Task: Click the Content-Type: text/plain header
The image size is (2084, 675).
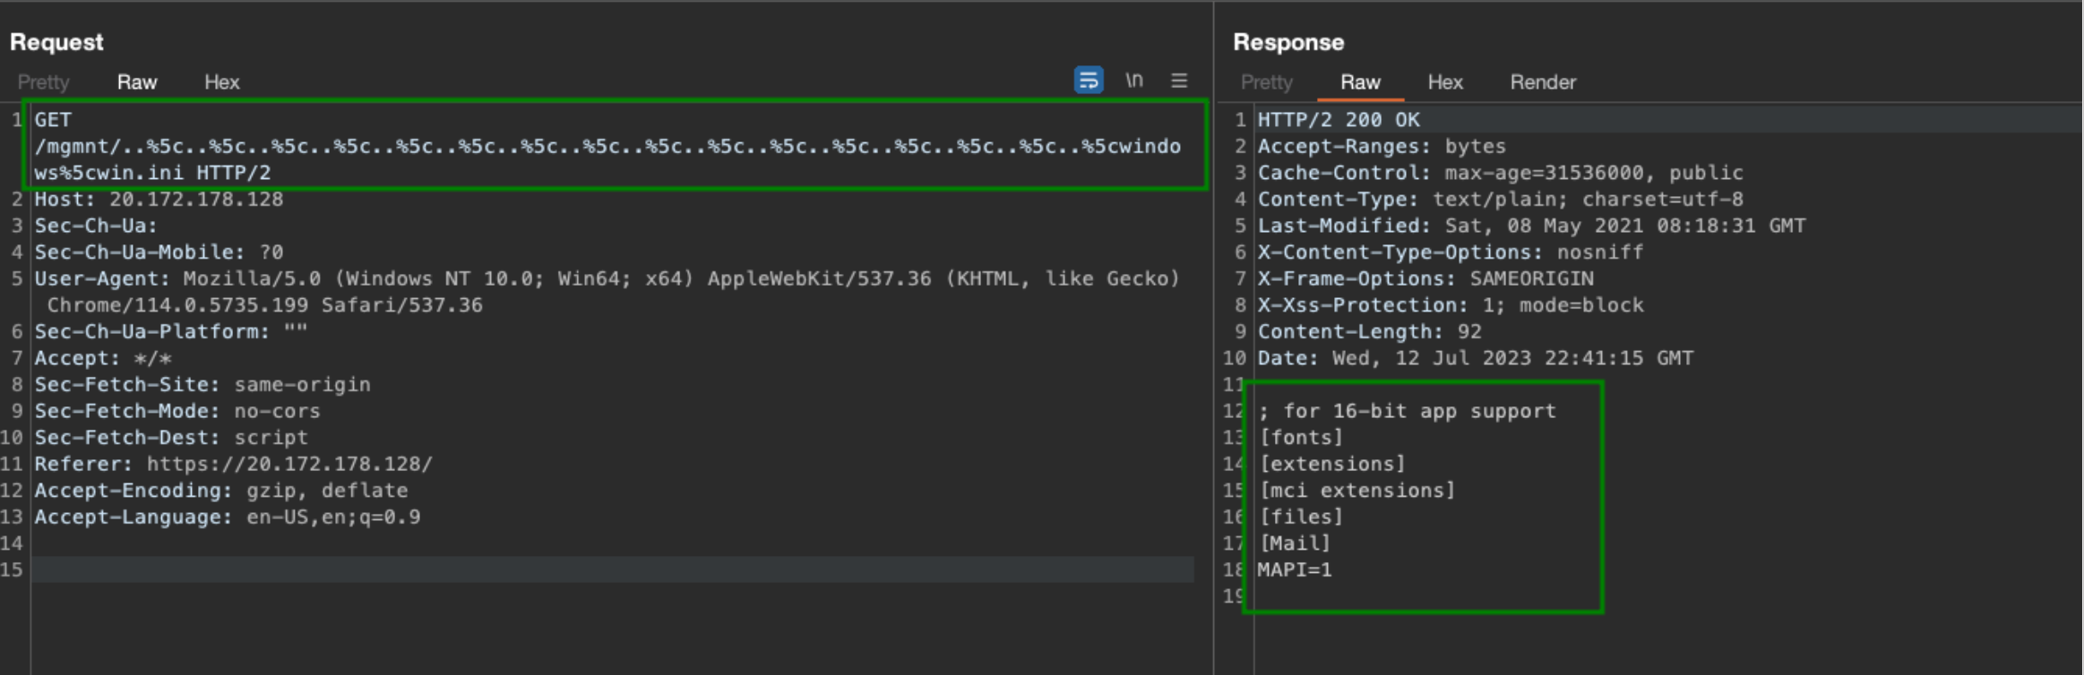Action: point(1501,199)
